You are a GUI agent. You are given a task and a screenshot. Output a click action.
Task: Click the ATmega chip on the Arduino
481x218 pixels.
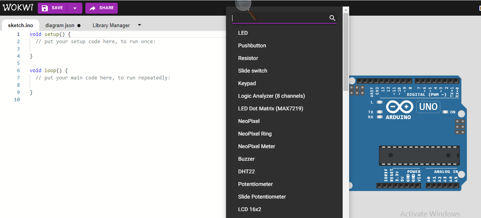419,155
